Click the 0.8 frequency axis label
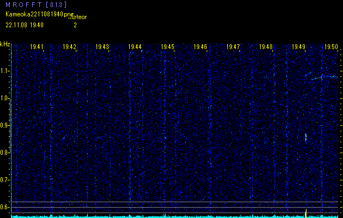 tap(4, 153)
